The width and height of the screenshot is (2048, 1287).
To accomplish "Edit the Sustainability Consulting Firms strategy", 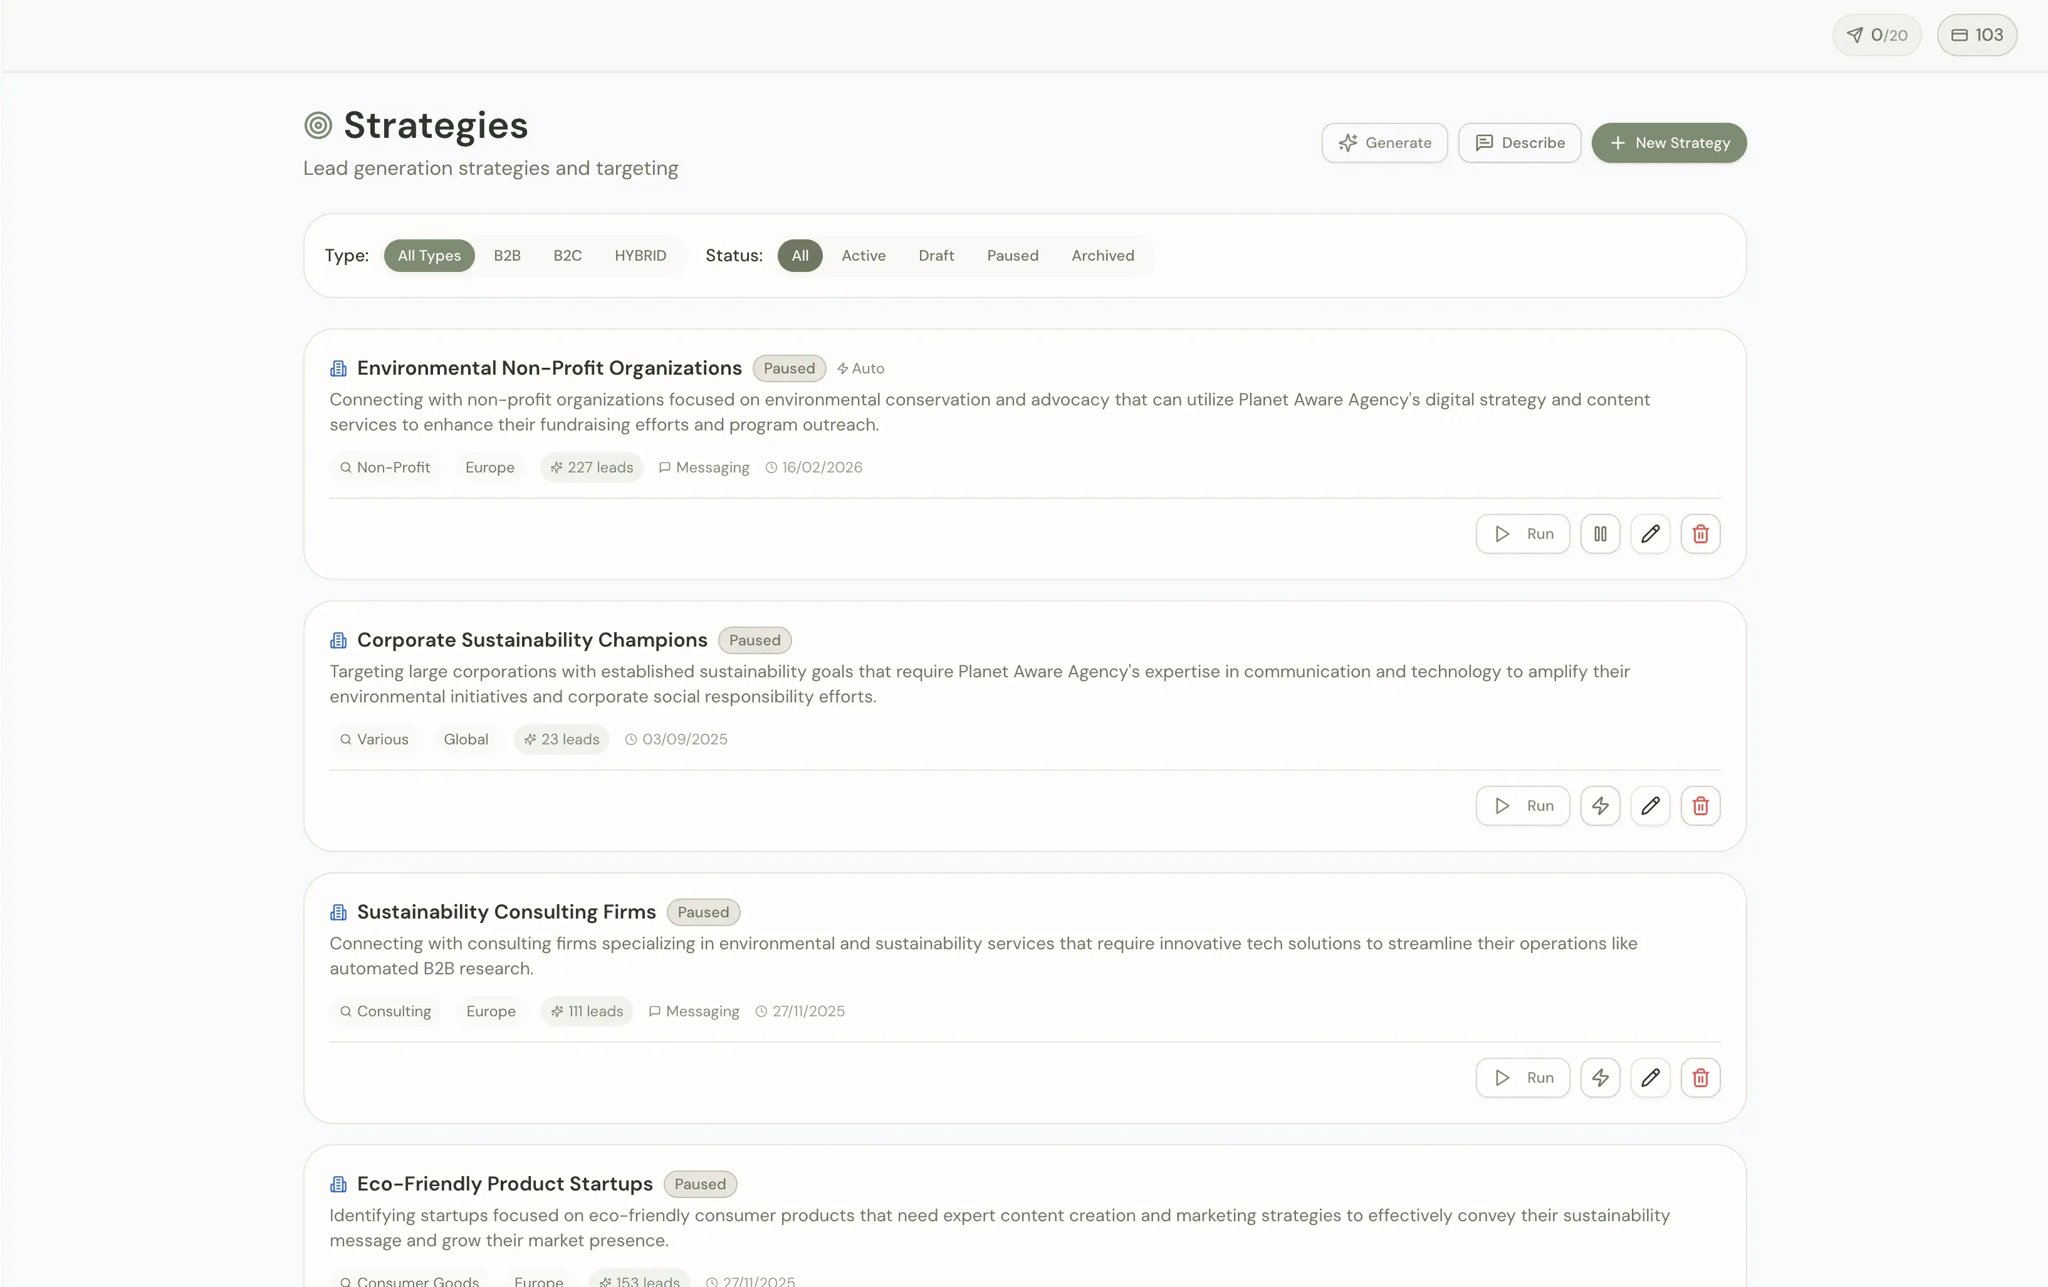I will (1650, 1077).
